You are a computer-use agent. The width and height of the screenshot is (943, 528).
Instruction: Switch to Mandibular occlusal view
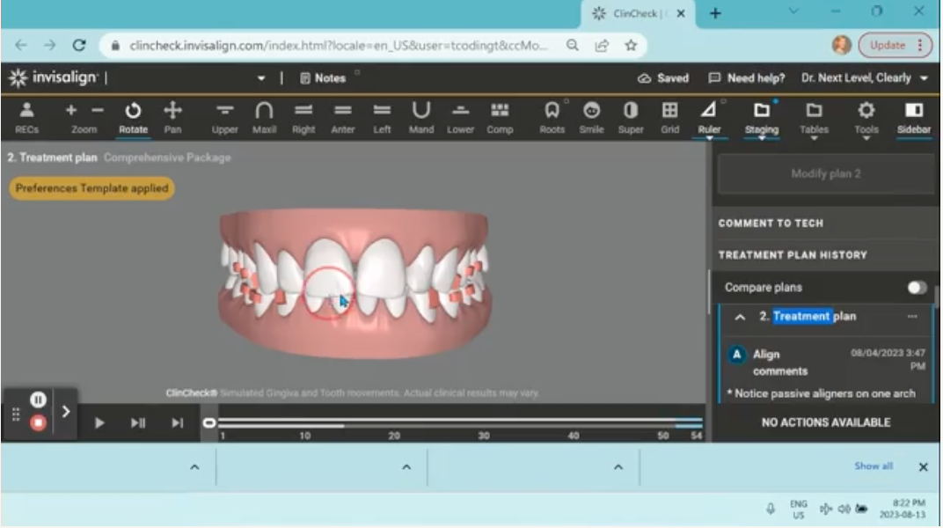pyautogui.click(x=421, y=118)
